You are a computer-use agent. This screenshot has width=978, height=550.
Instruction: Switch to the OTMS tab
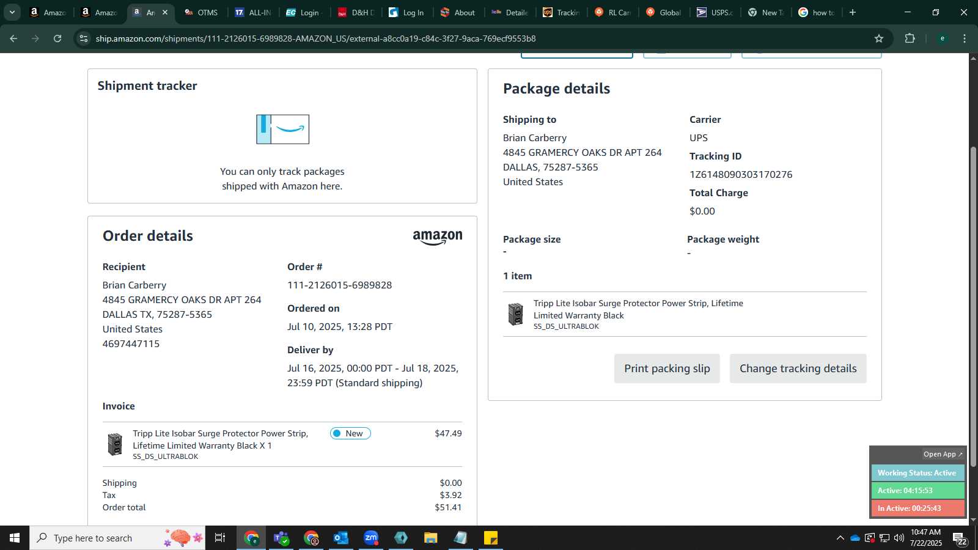[x=201, y=12]
